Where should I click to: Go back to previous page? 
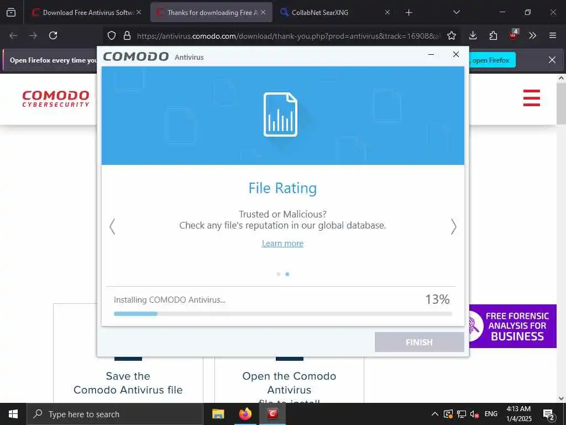pyautogui.click(x=13, y=35)
